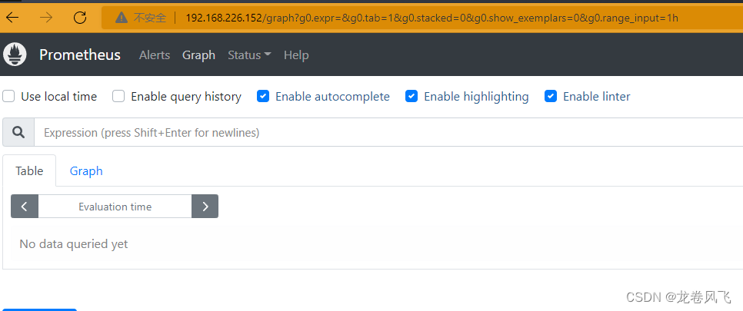Viewport: 743px width, 311px height.
Task: Click the browser back arrow
Action: pyautogui.click(x=12, y=18)
